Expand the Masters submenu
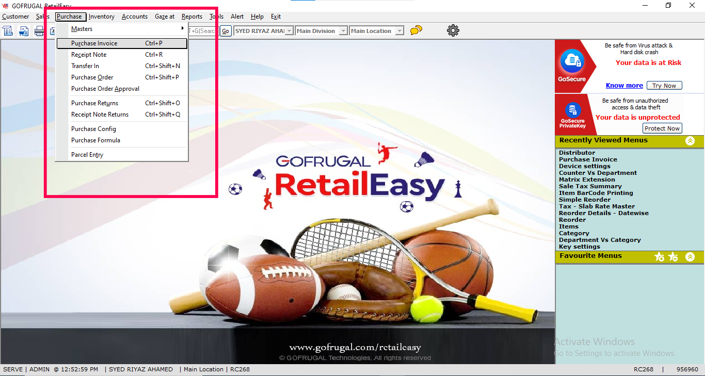705x376 pixels. point(121,29)
